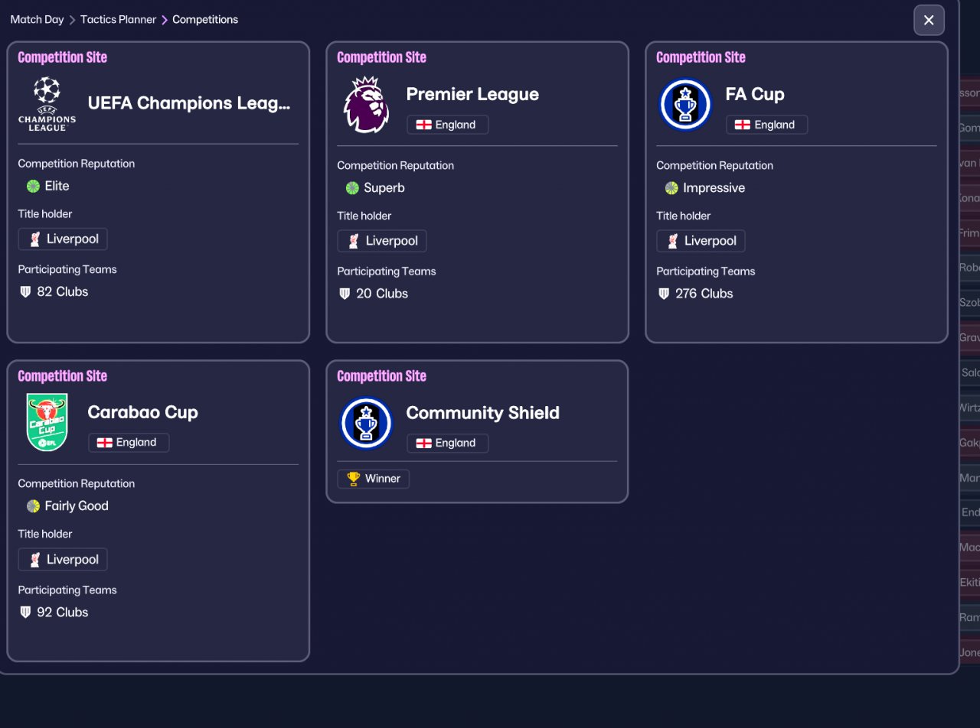The width and height of the screenshot is (980, 728).
Task: Open Liverpool title holder in Carabao Cup card
Action: point(63,560)
